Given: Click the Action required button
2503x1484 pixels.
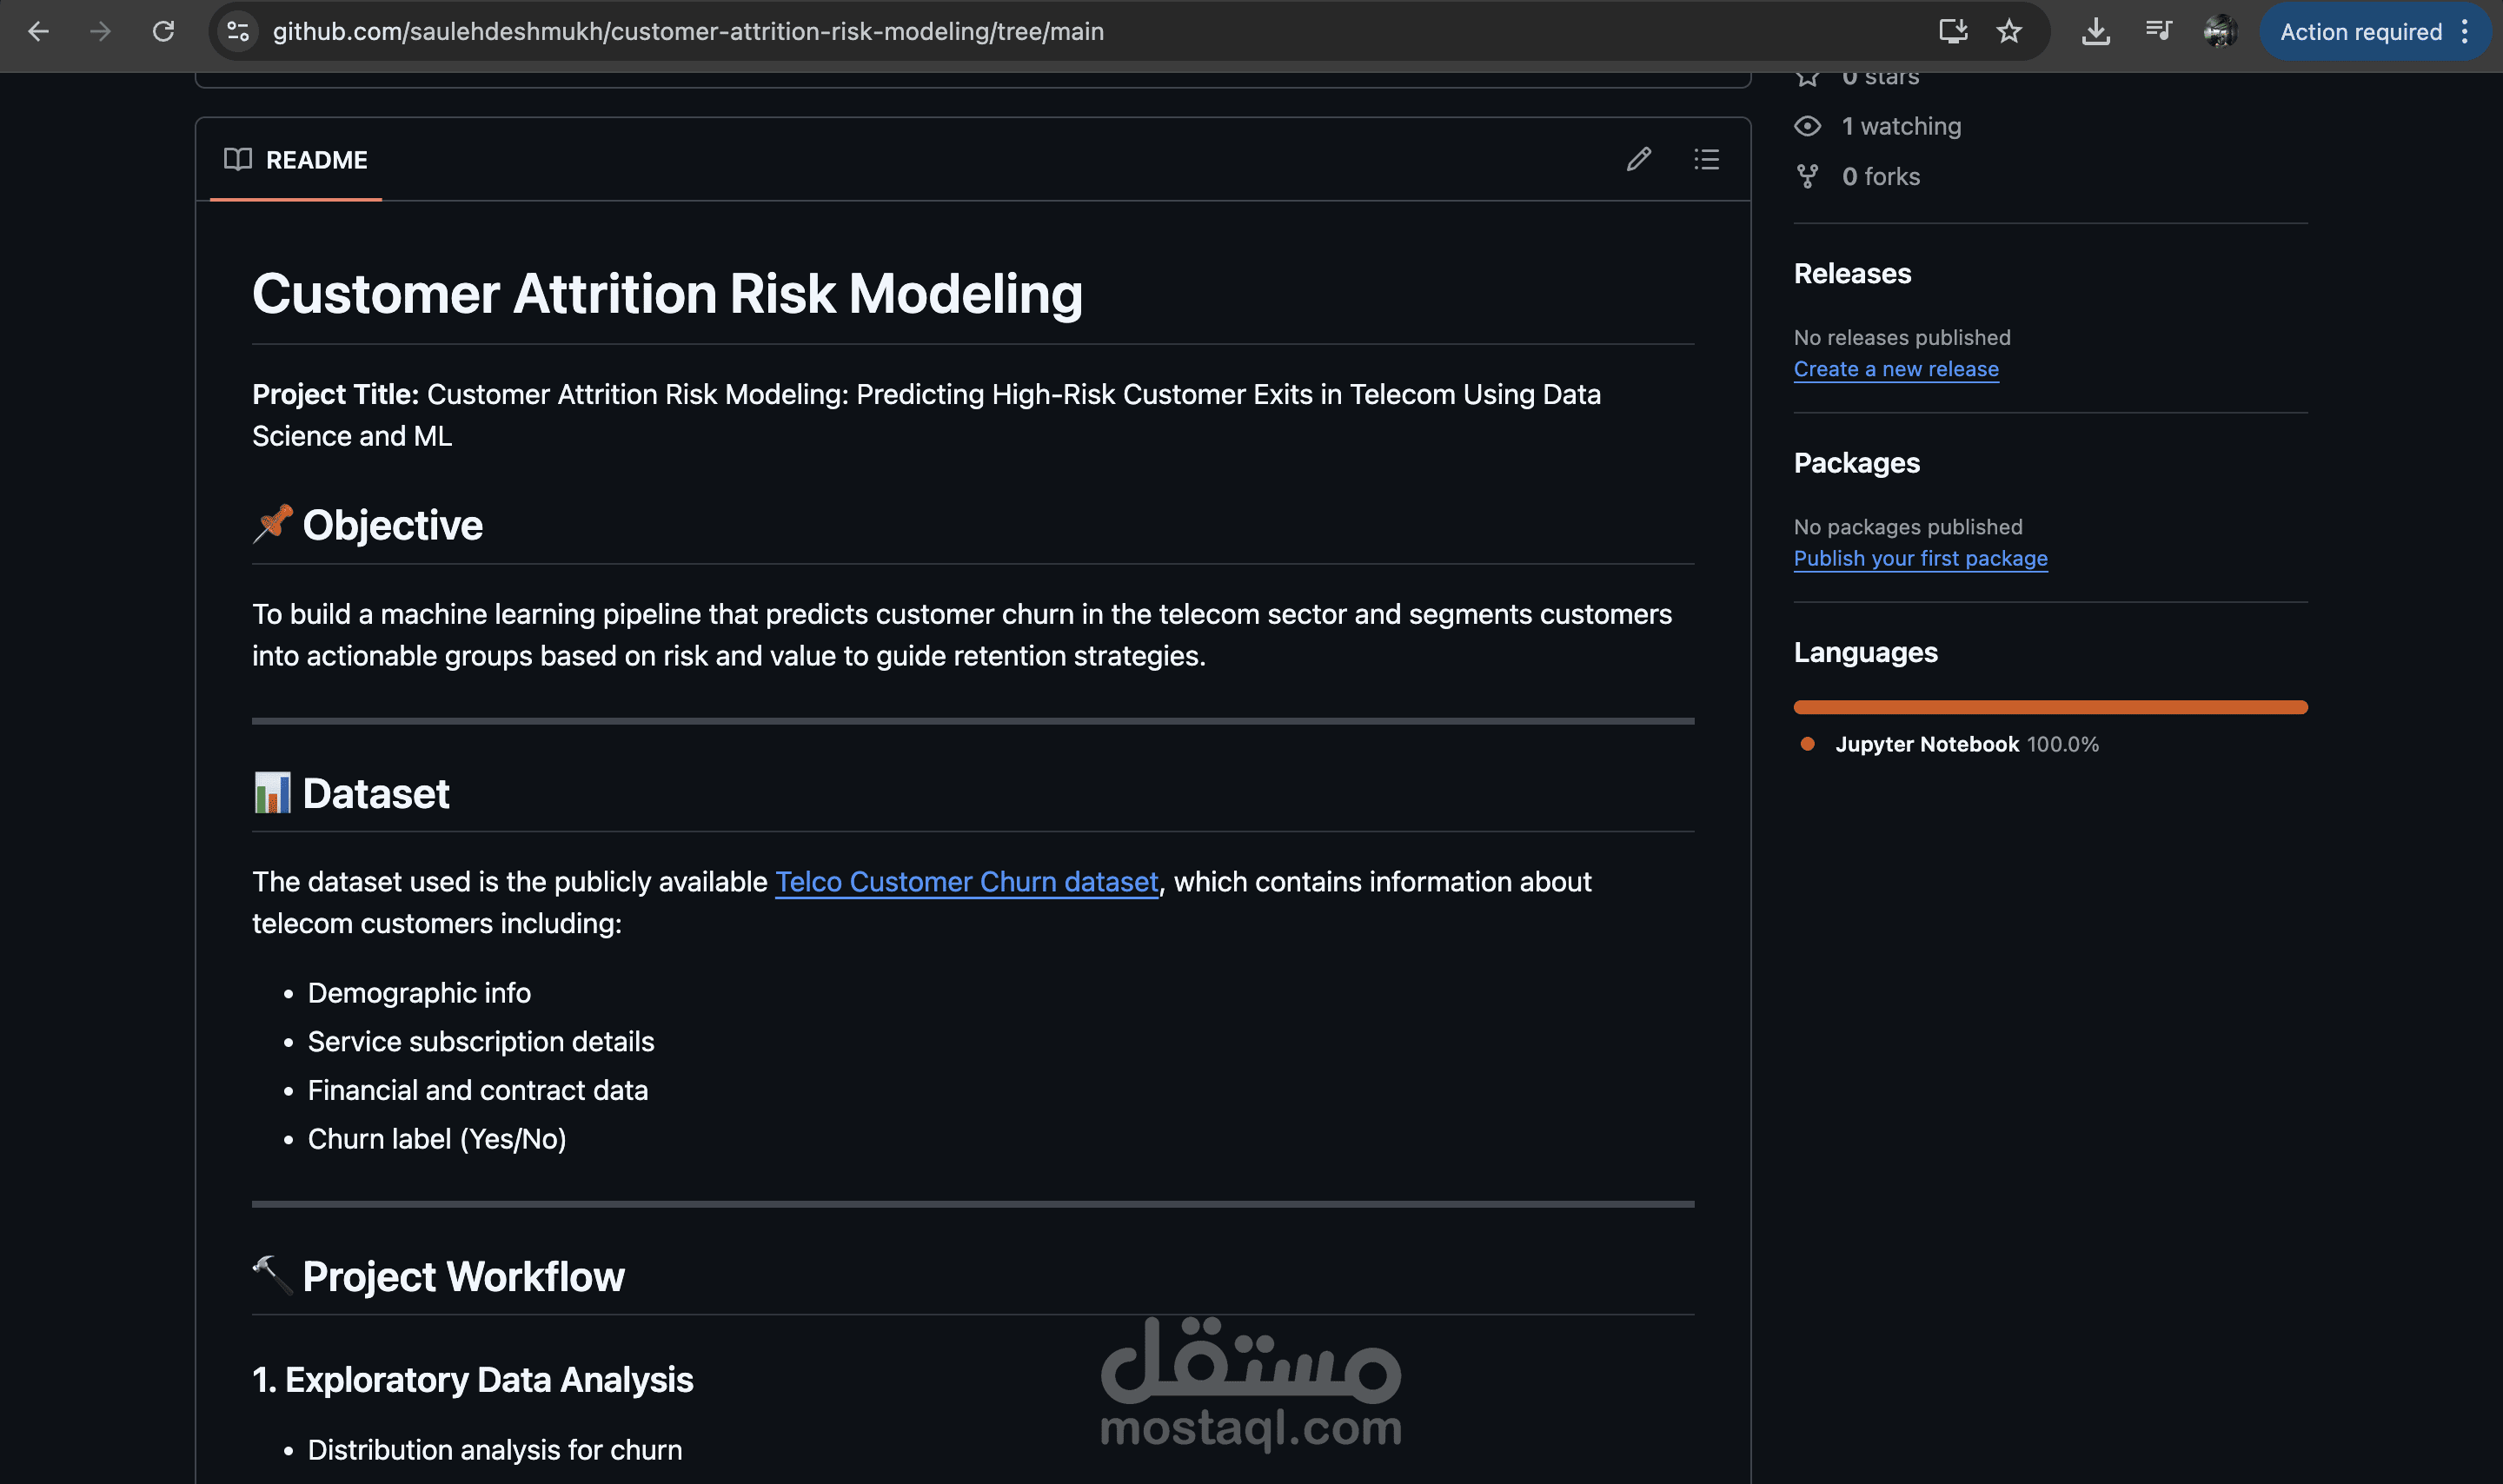Looking at the screenshot, I should click(x=2362, y=31).
